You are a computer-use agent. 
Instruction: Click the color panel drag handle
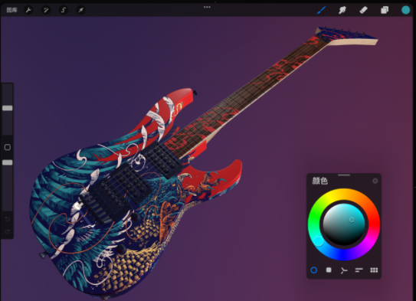pyautogui.click(x=344, y=175)
